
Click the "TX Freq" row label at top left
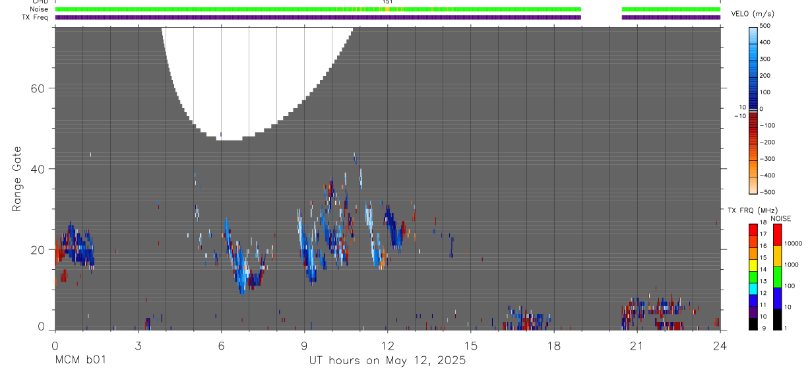(35, 17)
